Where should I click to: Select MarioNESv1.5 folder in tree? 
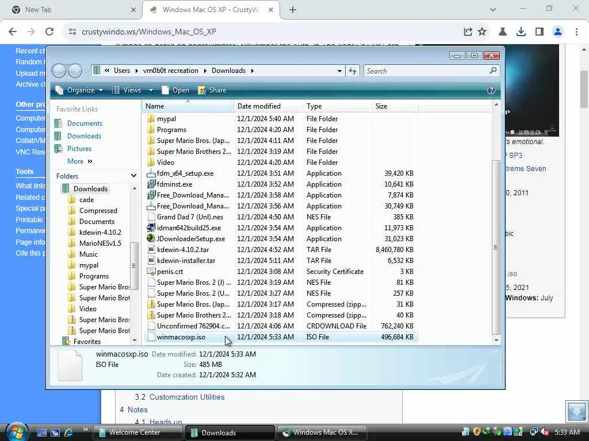coord(100,243)
